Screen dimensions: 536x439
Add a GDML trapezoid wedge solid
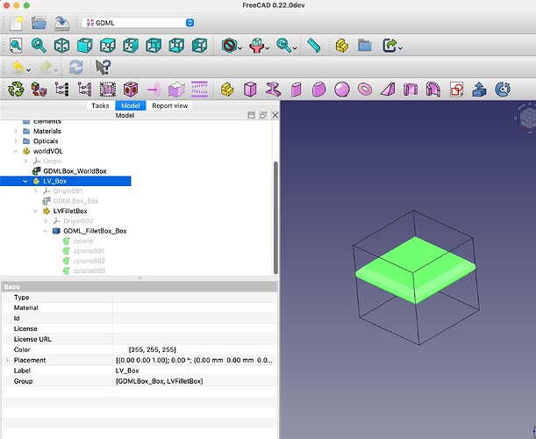(388, 90)
